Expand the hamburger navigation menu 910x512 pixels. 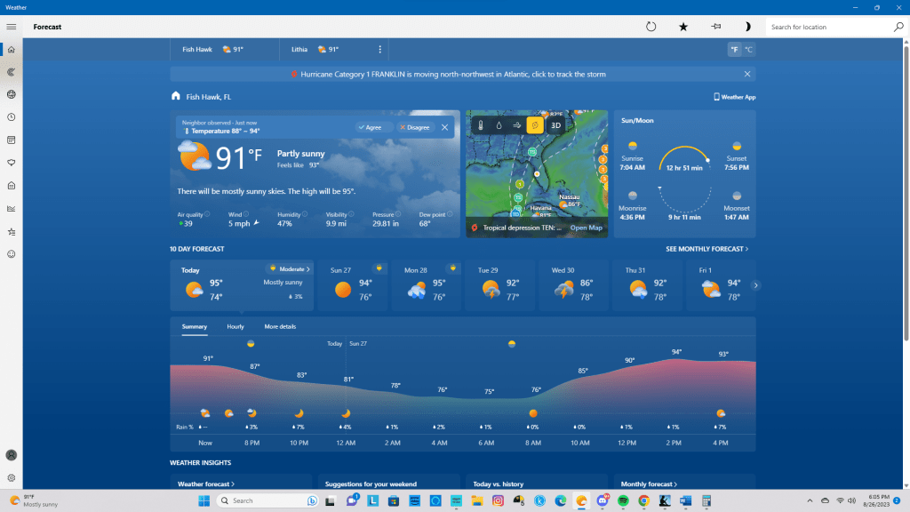[x=12, y=27]
